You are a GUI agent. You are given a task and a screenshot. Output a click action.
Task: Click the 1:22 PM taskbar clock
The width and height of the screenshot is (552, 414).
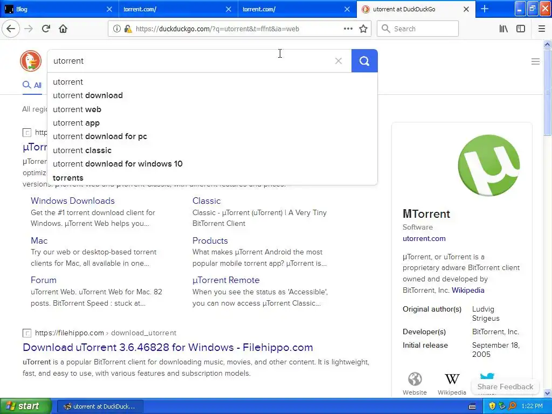tap(532, 406)
